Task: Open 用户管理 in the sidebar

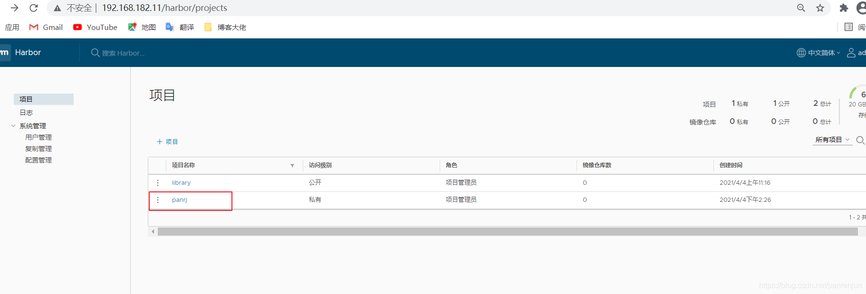Action: (38, 137)
